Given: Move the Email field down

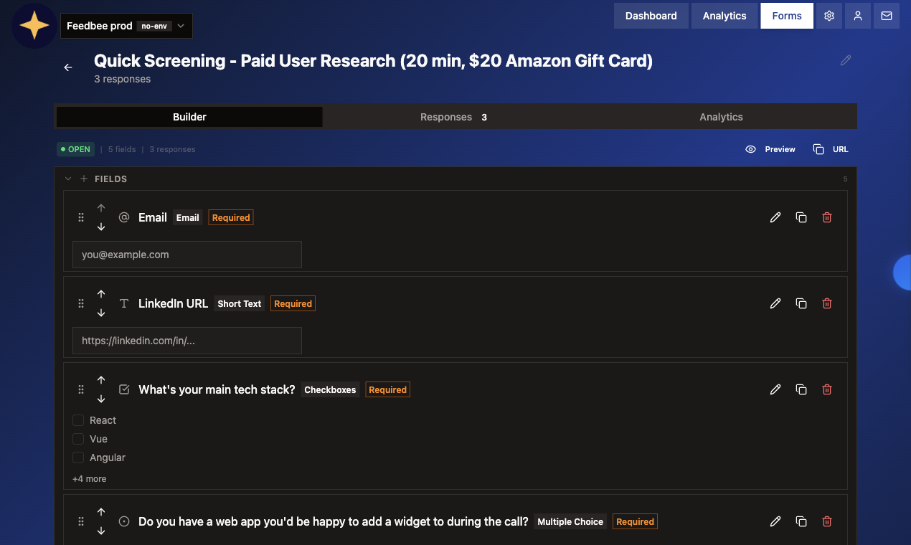Looking at the screenshot, I should (x=101, y=227).
